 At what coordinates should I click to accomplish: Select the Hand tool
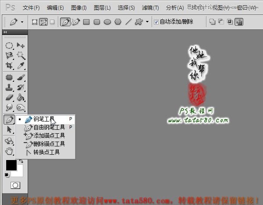pos(9,151)
